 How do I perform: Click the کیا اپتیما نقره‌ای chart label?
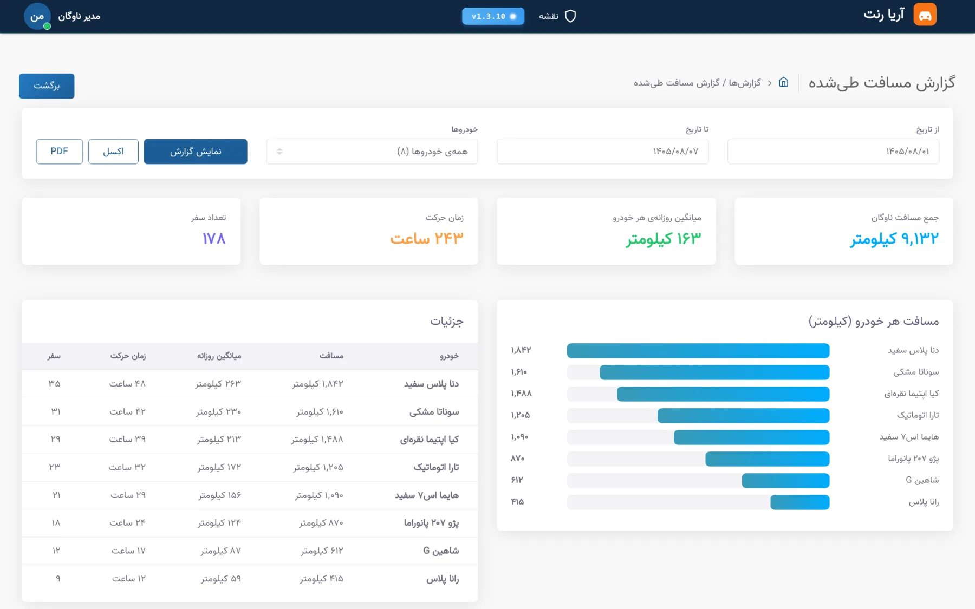(912, 394)
